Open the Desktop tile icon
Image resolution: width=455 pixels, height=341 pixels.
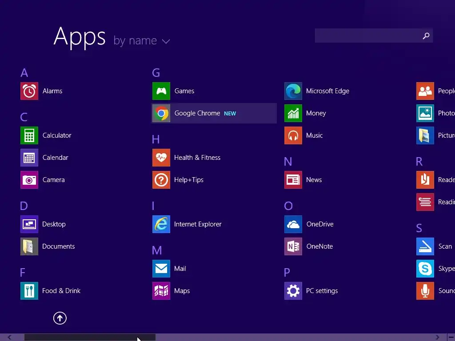coord(29,224)
